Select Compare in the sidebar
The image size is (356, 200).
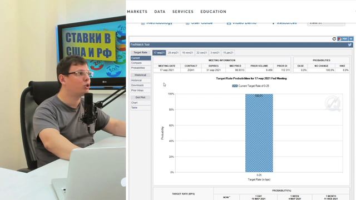tap(141, 63)
